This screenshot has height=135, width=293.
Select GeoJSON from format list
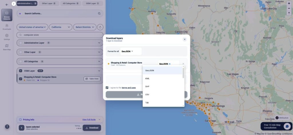(163, 71)
